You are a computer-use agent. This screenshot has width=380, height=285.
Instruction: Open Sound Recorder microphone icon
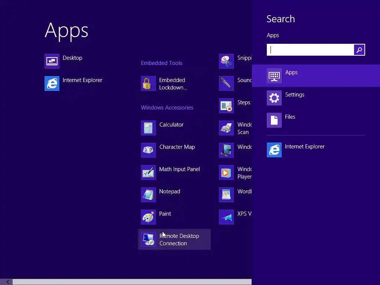[x=226, y=83]
